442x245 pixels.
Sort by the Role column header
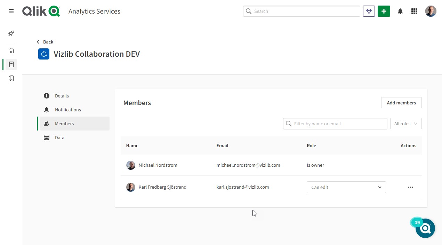pos(312,145)
